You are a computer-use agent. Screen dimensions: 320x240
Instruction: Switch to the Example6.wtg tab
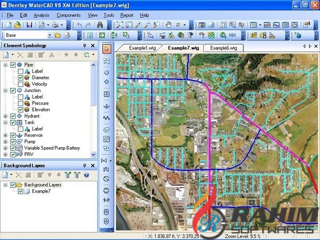[223, 48]
